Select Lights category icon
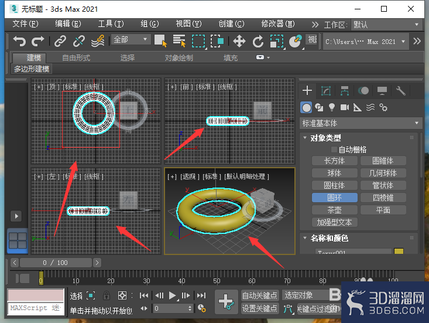429x323 pixels. [332, 107]
